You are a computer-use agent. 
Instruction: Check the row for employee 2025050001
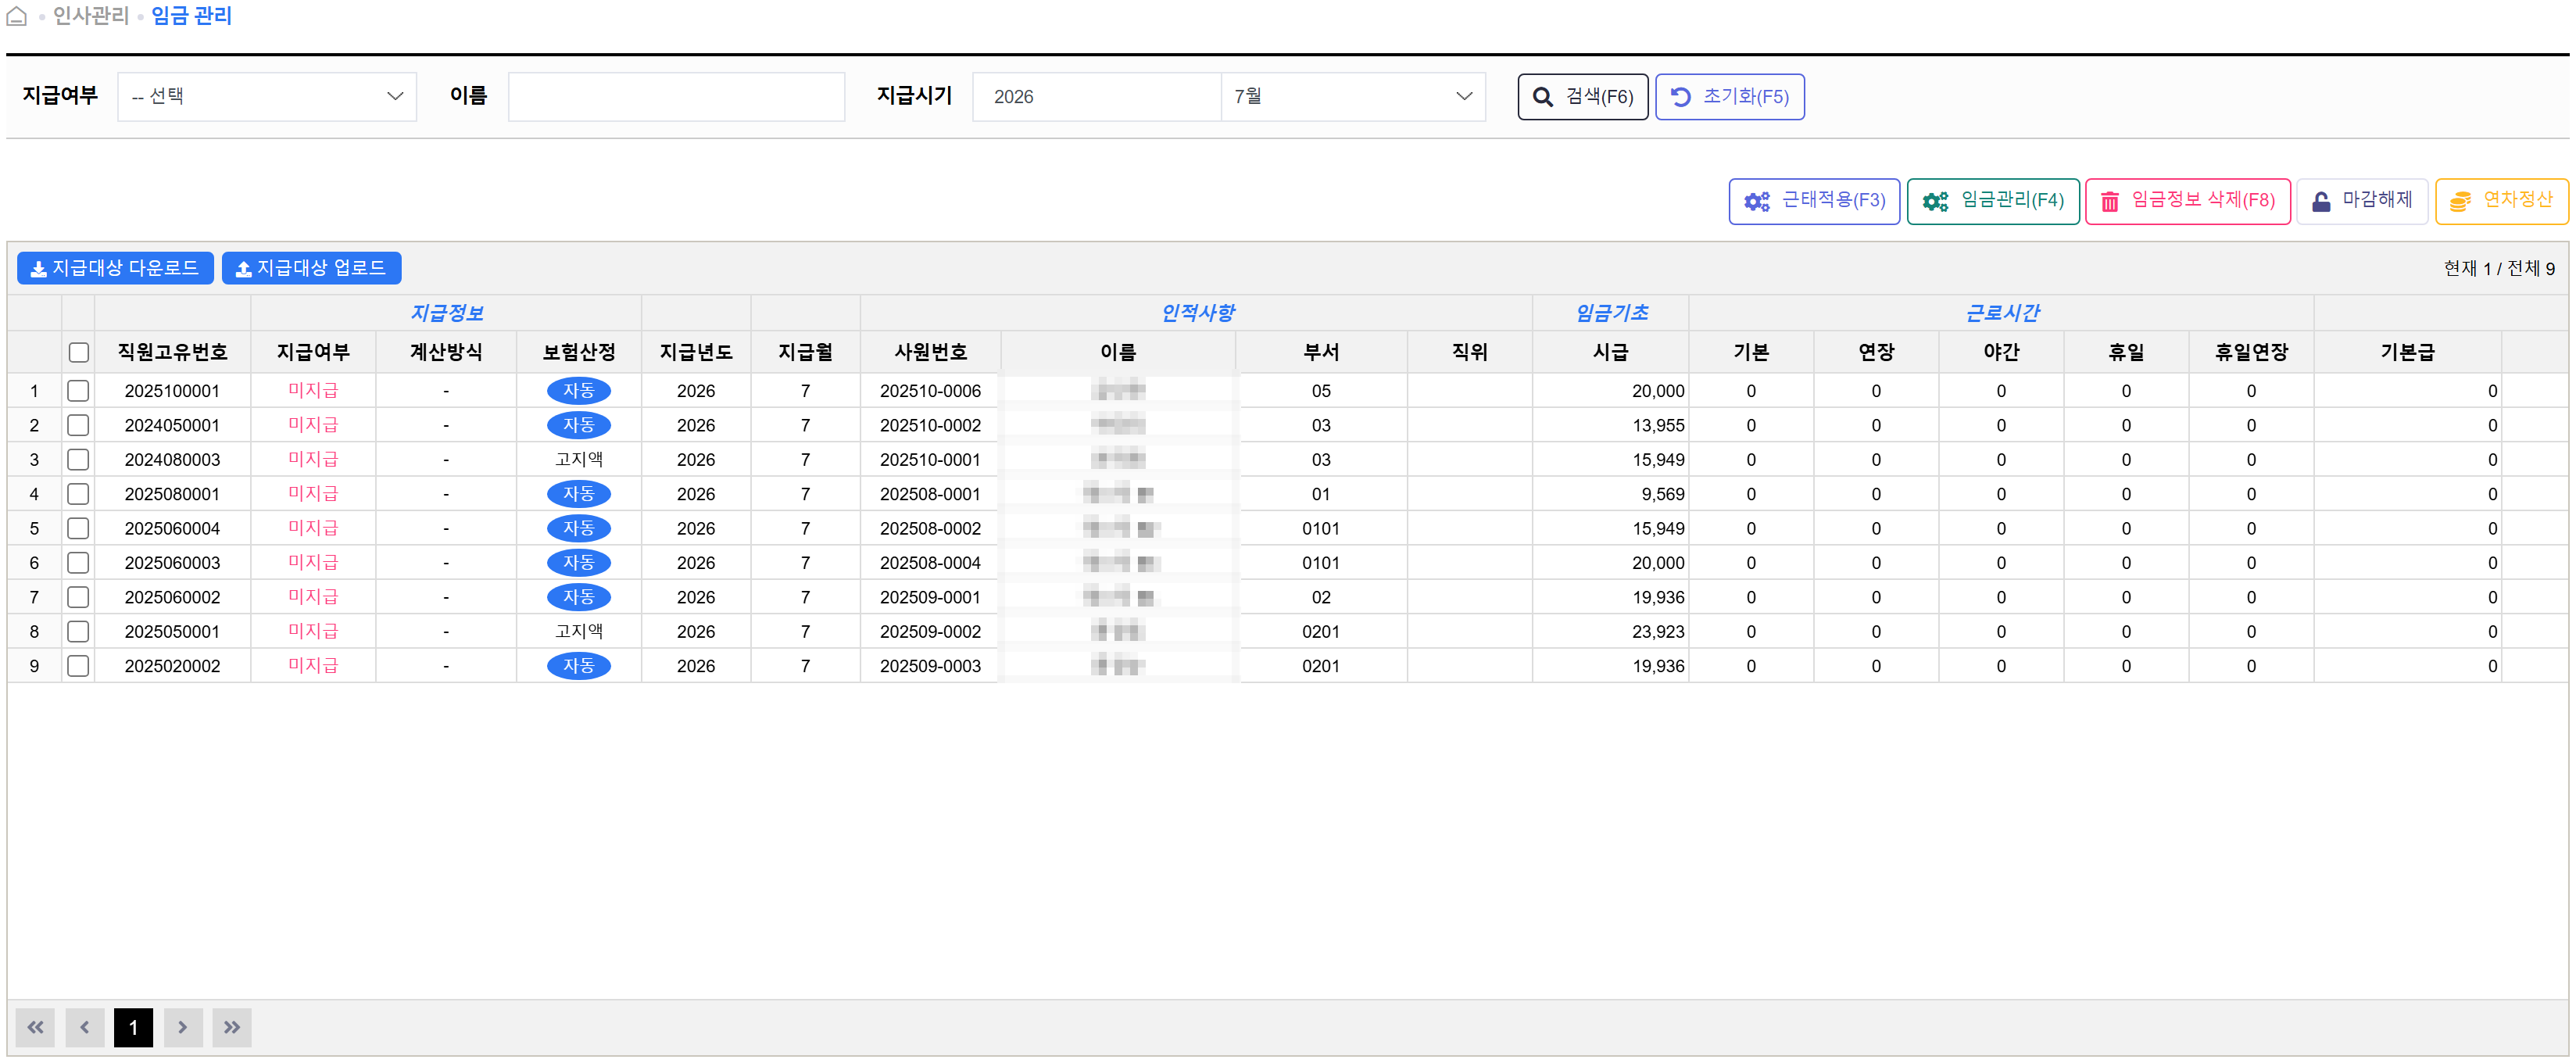[78, 632]
